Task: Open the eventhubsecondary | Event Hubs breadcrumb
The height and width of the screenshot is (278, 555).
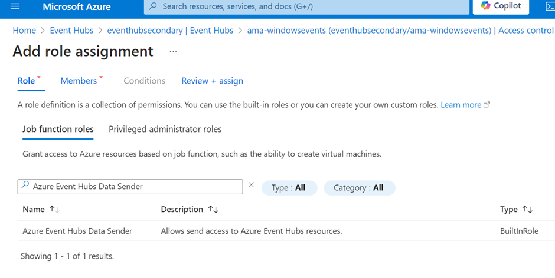Action: [170, 31]
